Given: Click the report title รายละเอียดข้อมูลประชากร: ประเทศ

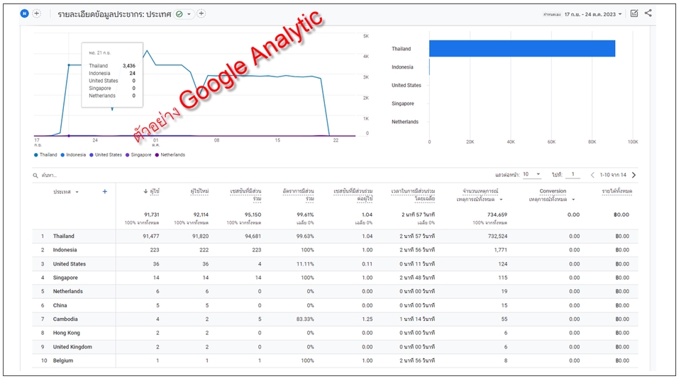Looking at the screenshot, I should [114, 14].
